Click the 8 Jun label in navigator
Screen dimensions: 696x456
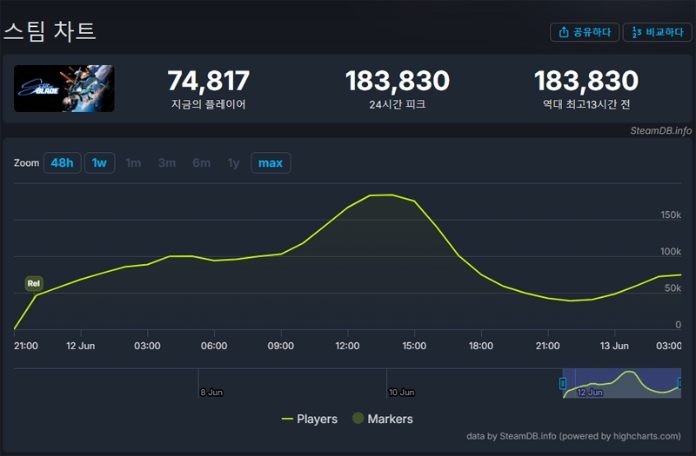[x=211, y=393]
